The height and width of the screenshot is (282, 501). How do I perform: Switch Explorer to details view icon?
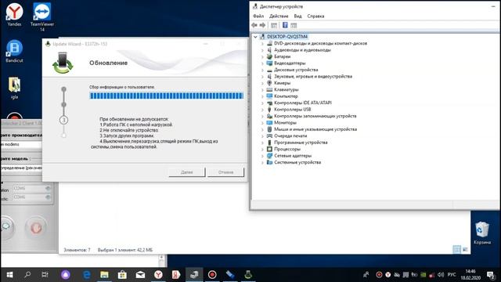(457, 249)
